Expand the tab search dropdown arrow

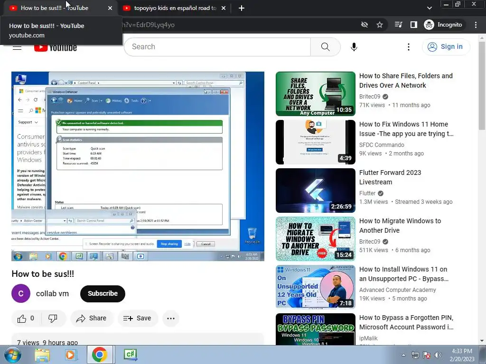click(429, 8)
